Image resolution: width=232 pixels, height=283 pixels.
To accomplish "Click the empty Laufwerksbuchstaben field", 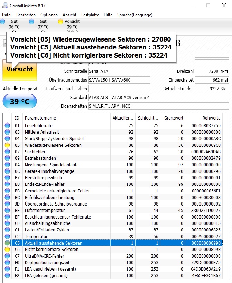I will [119, 89].
